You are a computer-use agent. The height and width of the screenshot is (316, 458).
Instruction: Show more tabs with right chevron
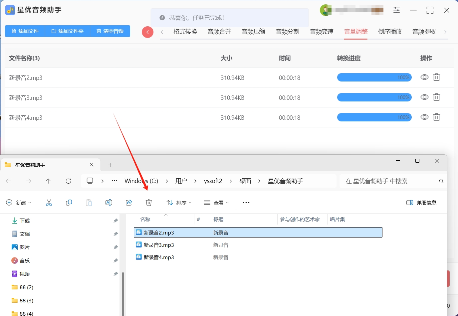[x=445, y=32]
